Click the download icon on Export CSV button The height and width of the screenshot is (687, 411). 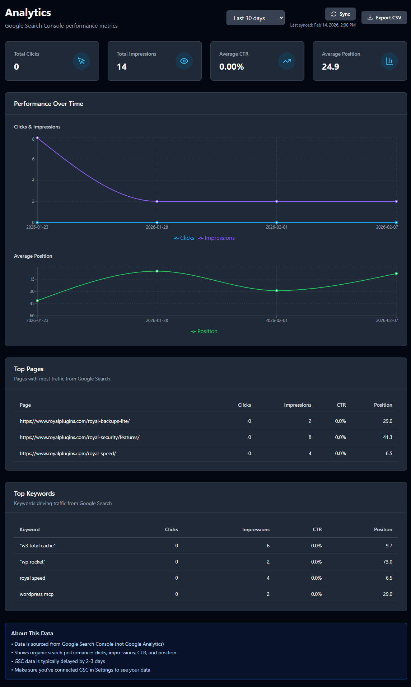[x=369, y=17]
